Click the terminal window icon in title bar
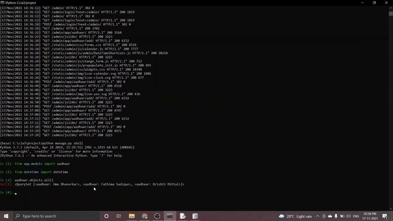This screenshot has width=393, height=221. coord(2,2)
